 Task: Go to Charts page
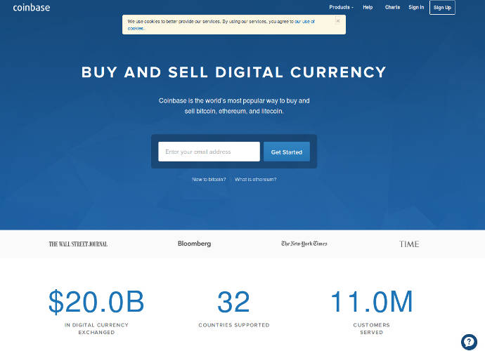click(x=392, y=7)
